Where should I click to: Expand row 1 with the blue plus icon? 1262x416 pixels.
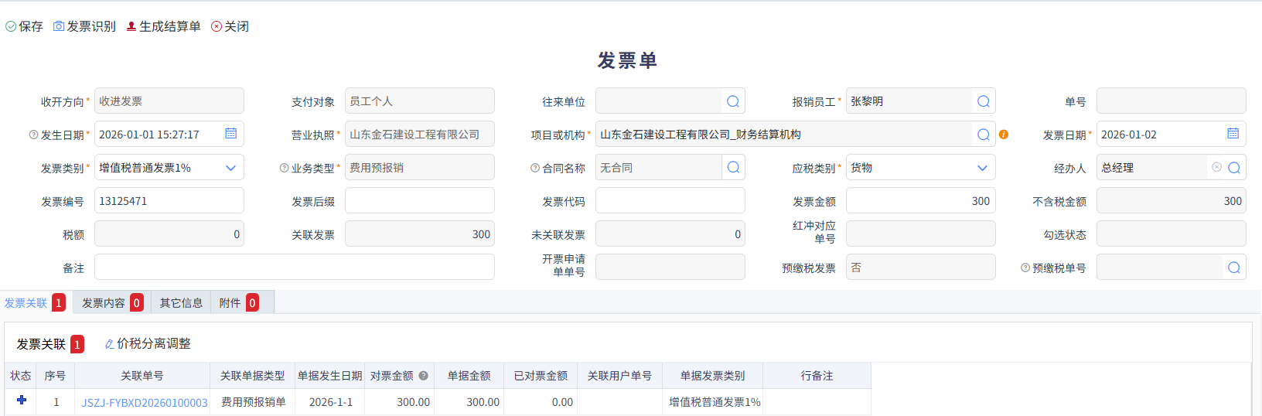point(22,401)
